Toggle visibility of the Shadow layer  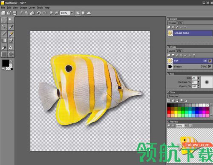[x=210, y=67]
